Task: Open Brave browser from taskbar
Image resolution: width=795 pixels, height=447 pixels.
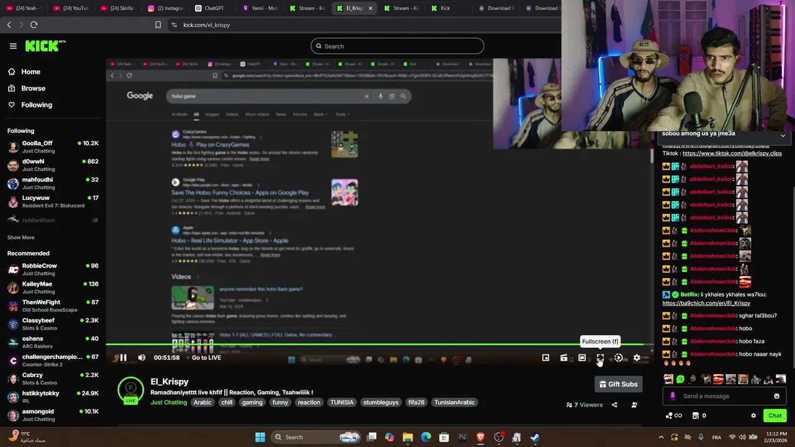Action: pos(480,437)
